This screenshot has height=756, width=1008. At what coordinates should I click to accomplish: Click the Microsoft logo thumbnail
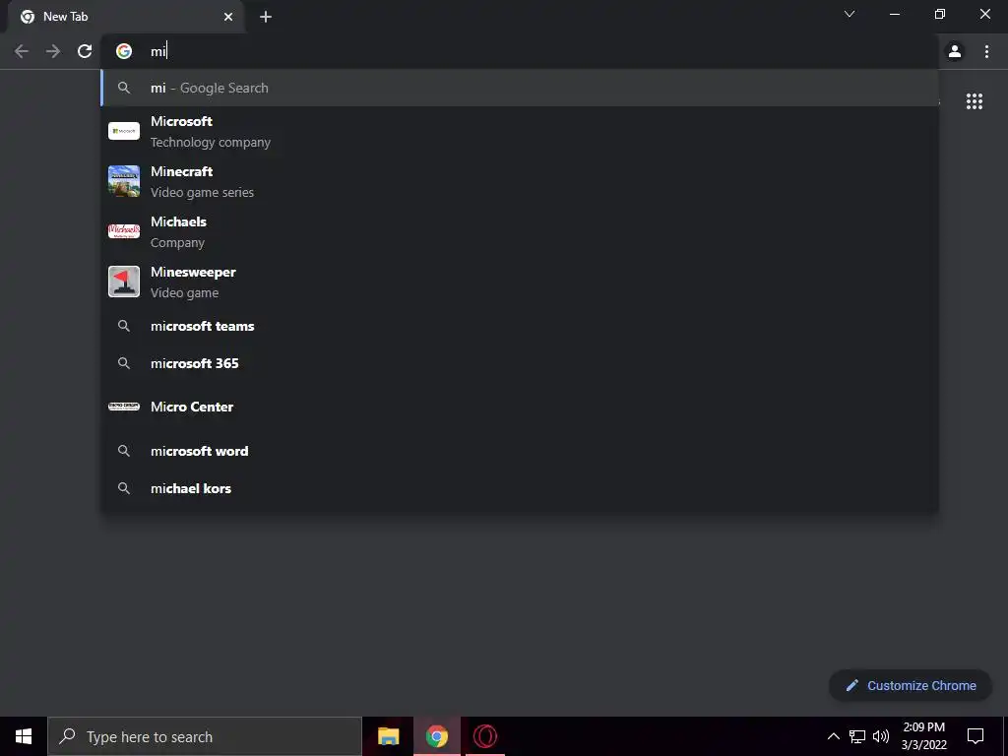[x=124, y=131]
